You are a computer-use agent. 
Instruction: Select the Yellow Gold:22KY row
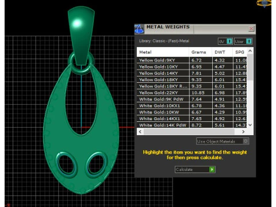[x=192, y=93]
